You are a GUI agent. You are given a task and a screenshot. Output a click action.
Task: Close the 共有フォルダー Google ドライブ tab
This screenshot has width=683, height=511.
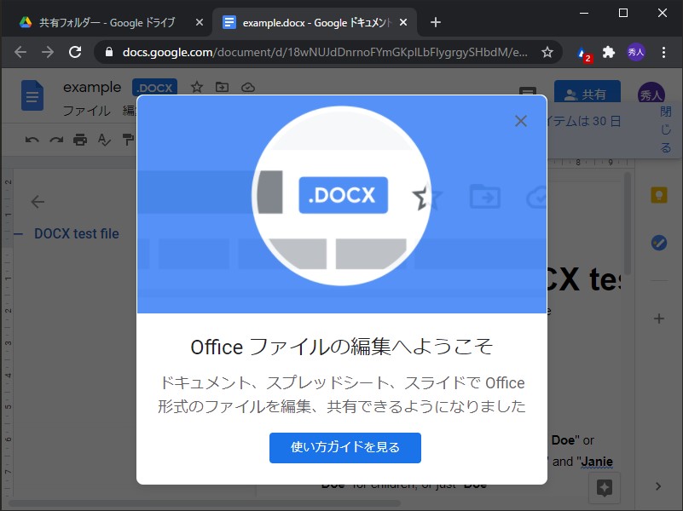(199, 22)
